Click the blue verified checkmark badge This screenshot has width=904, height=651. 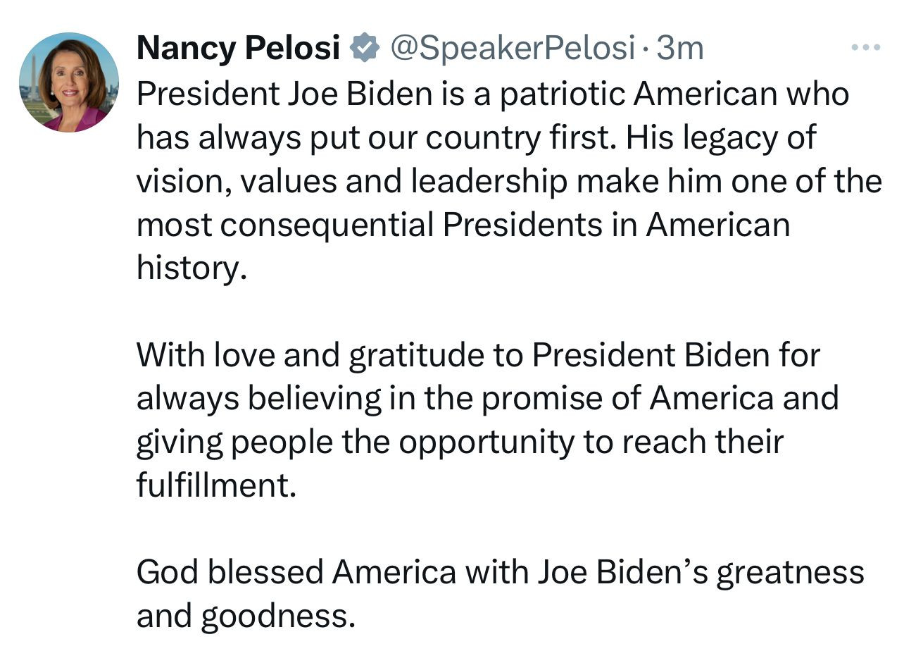366,48
